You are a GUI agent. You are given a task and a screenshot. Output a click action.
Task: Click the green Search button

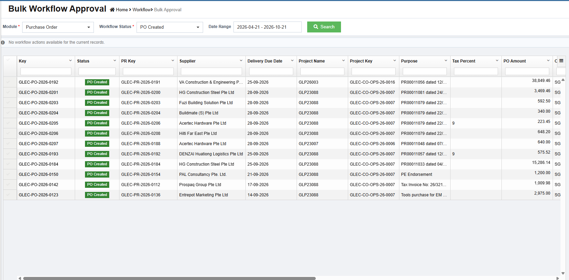pos(324,27)
